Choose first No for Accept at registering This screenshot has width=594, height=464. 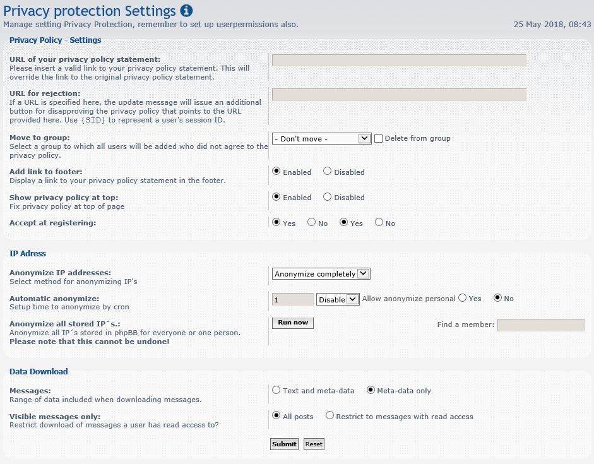click(x=311, y=222)
